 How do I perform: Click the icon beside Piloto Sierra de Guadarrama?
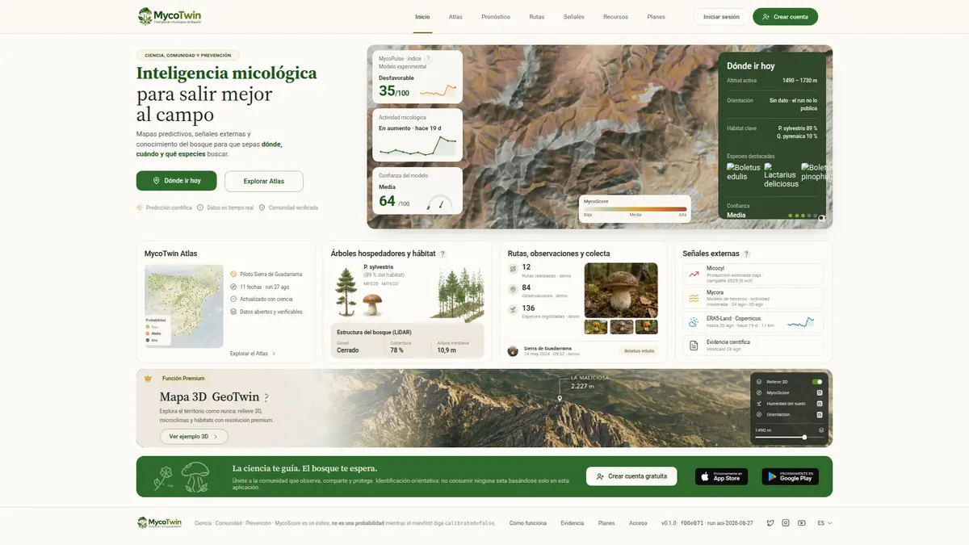click(233, 274)
